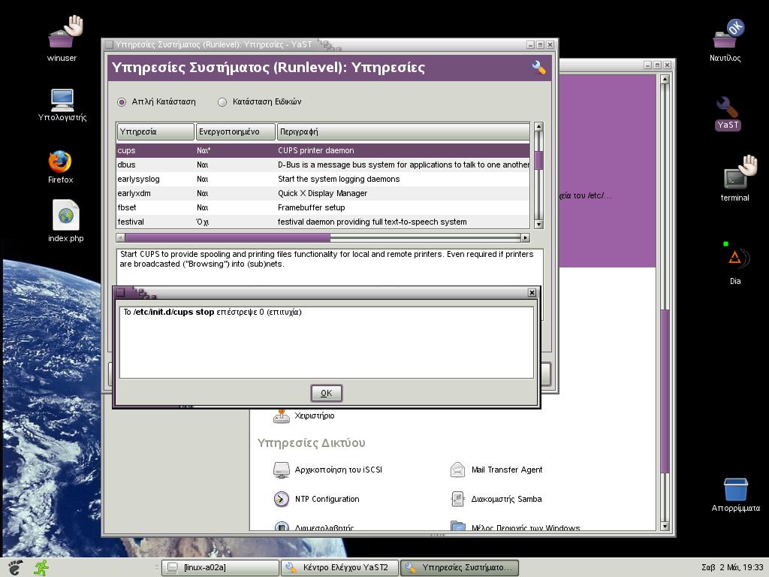Open Αρχικοποίηση του iSCSI module
Image resolution: width=769 pixels, height=577 pixels.
tap(327, 470)
